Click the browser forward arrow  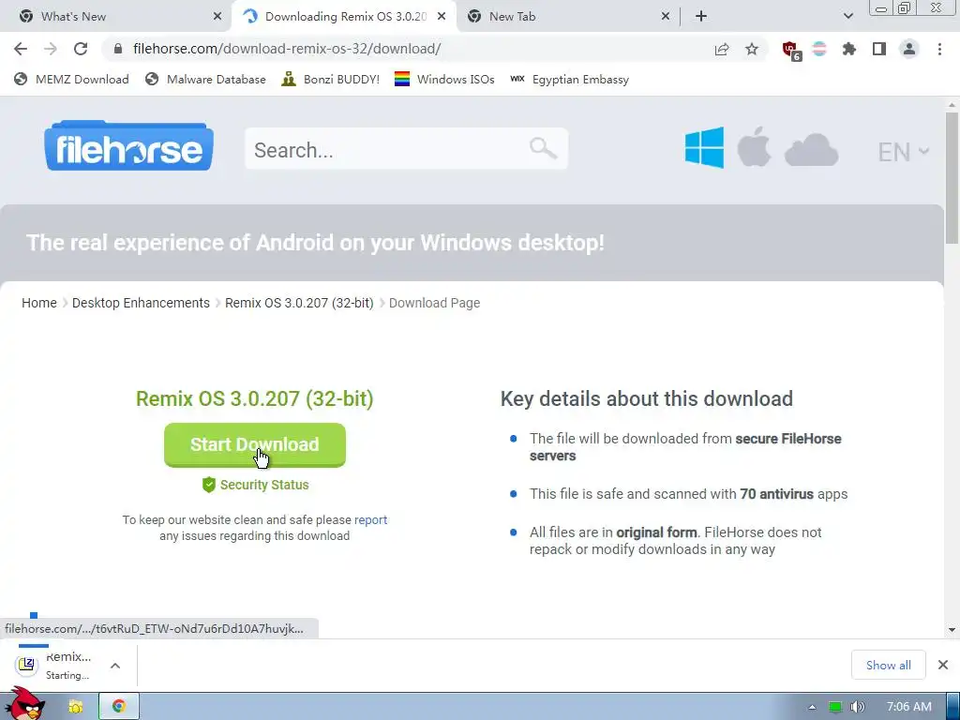[51, 49]
